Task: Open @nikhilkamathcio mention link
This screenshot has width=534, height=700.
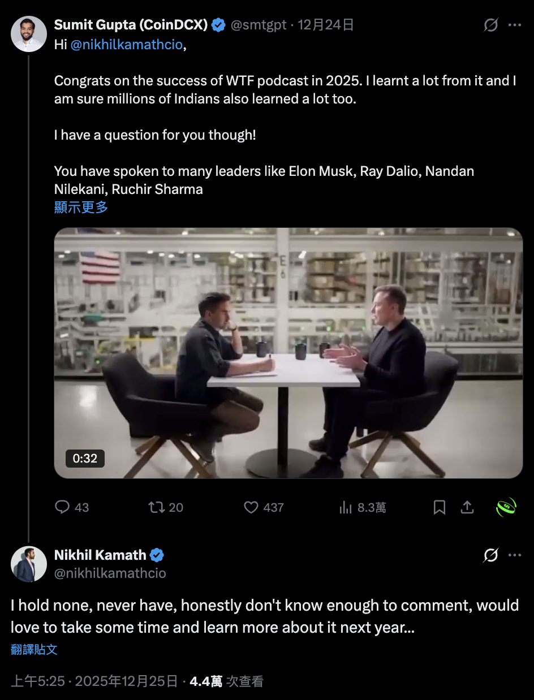Action: [127, 45]
